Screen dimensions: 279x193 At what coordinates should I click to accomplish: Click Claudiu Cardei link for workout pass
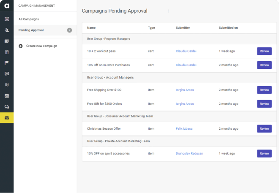[x=186, y=51]
